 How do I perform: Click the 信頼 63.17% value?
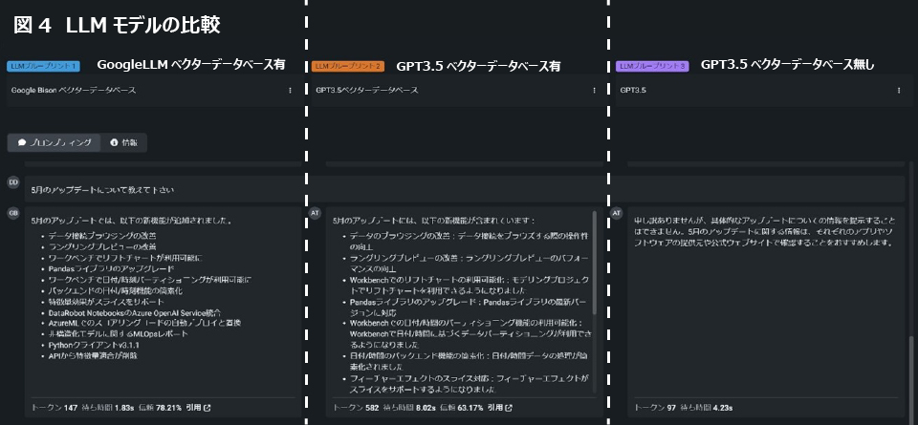tap(461, 408)
